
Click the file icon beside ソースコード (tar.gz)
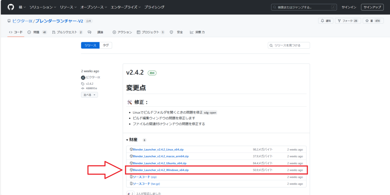pyautogui.click(x=131, y=184)
